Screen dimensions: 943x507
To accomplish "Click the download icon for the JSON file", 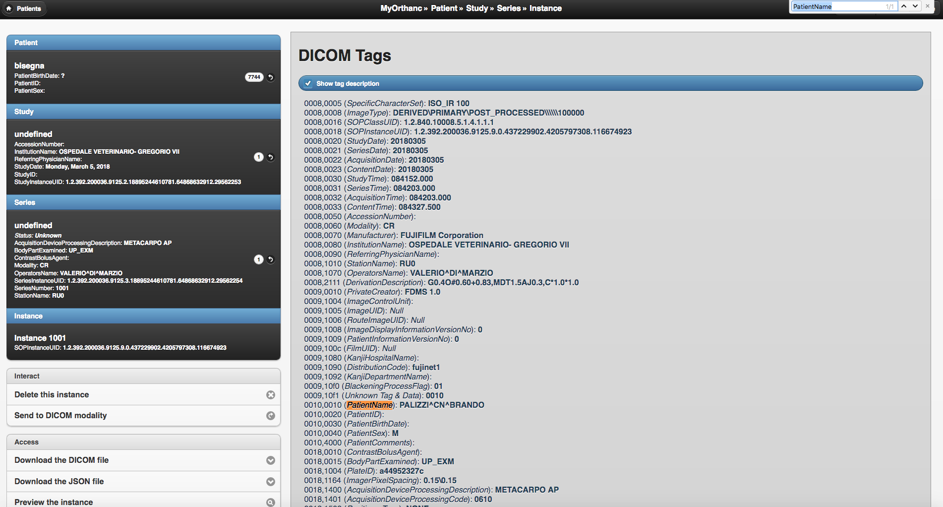I will 271,481.
